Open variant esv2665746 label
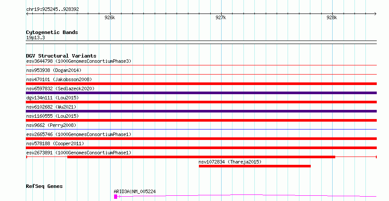The width and height of the screenshot is (389, 201). click(x=79, y=134)
